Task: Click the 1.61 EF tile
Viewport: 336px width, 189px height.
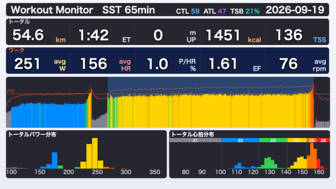Action: pos(233,64)
